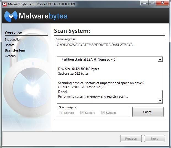
Task: Click the RASL2TP.SYS scan progress path
Action: (x=95, y=45)
